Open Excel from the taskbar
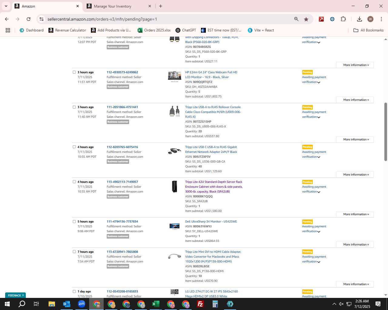388x310 pixels. coord(156,304)
